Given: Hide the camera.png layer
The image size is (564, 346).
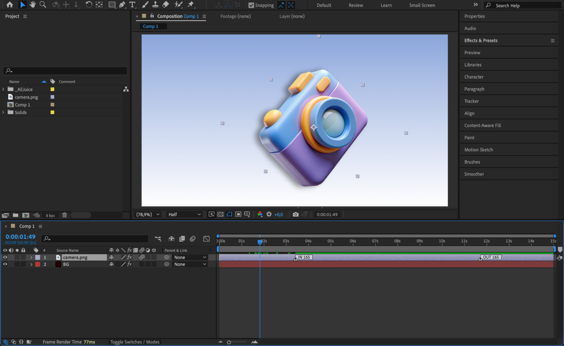Looking at the screenshot, I should click(x=5, y=257).
